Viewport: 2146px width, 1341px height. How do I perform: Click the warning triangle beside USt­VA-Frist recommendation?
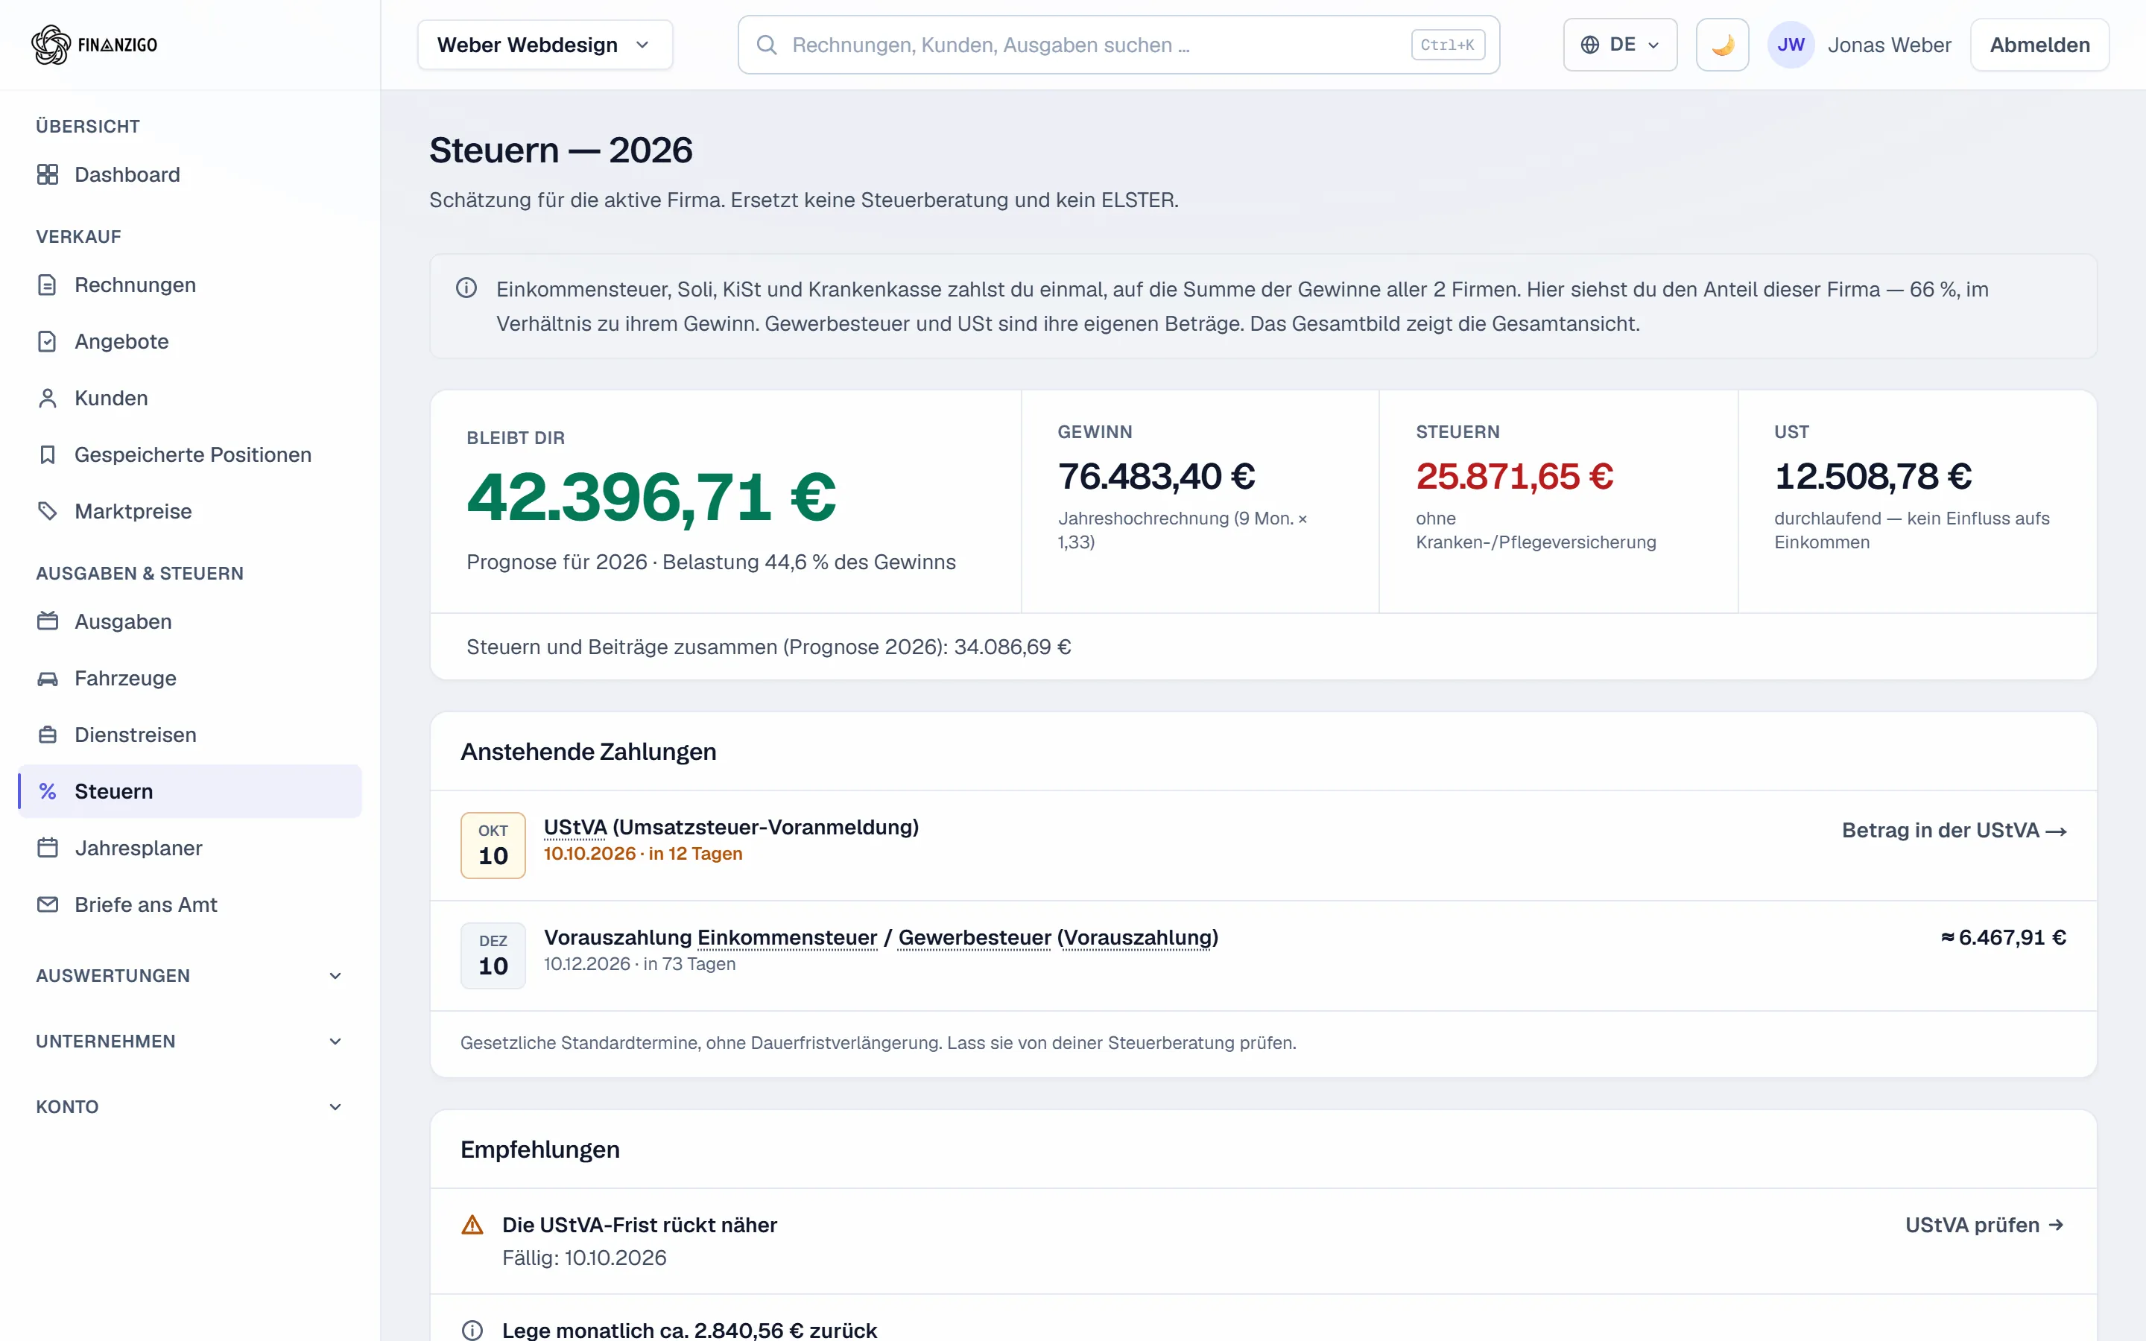click(x=472, y=1225)
